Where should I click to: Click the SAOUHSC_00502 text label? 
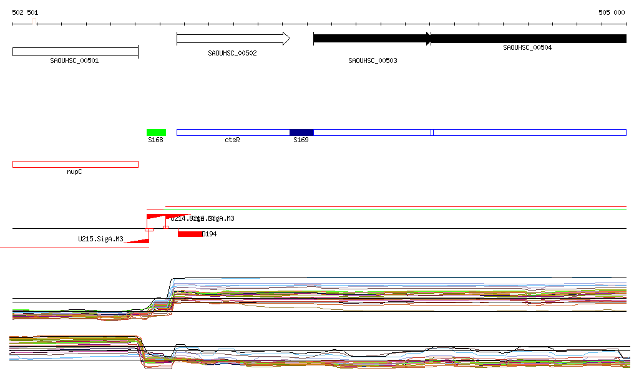[232, 54]
